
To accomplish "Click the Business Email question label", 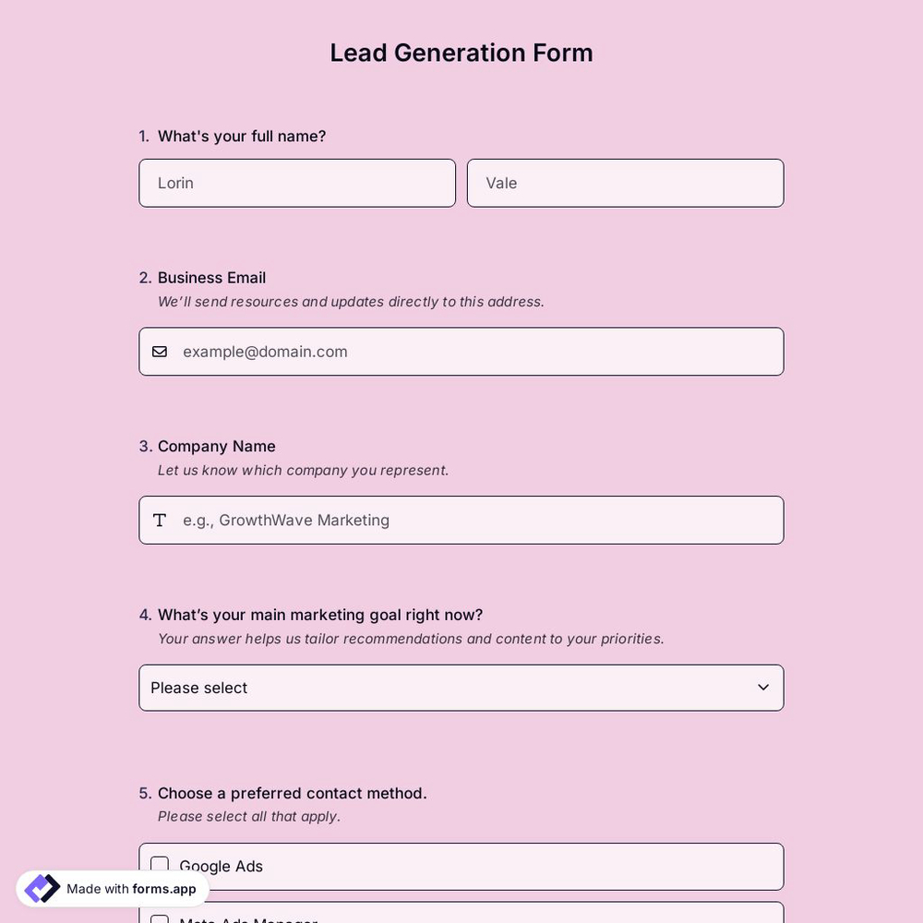I will tap(211, 277).
